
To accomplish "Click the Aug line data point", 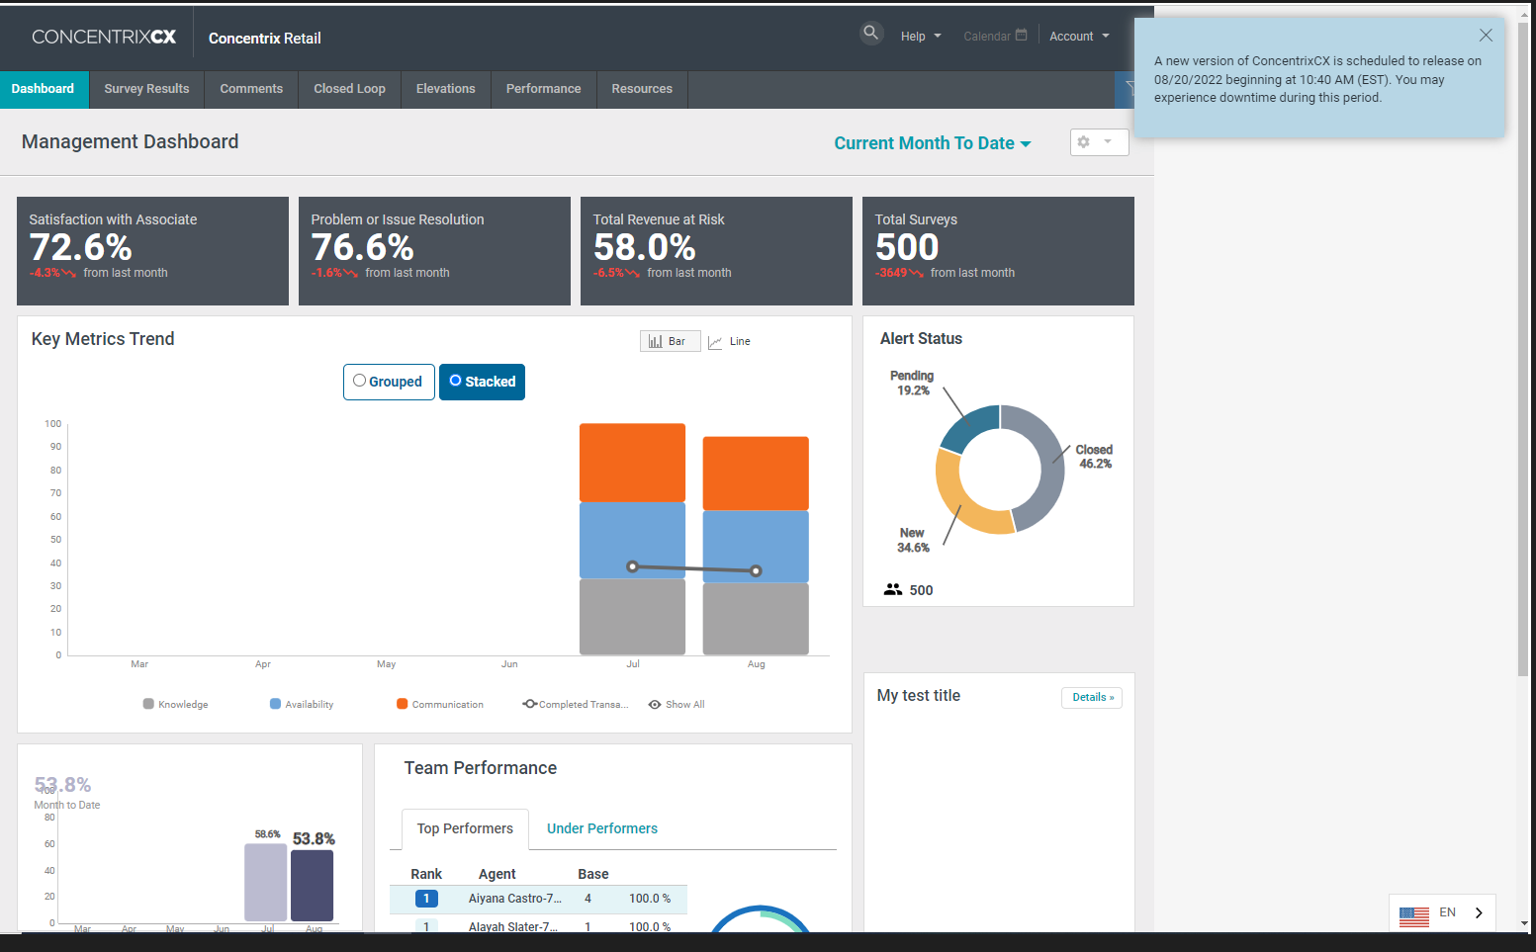I will click(x=756, y=570).
